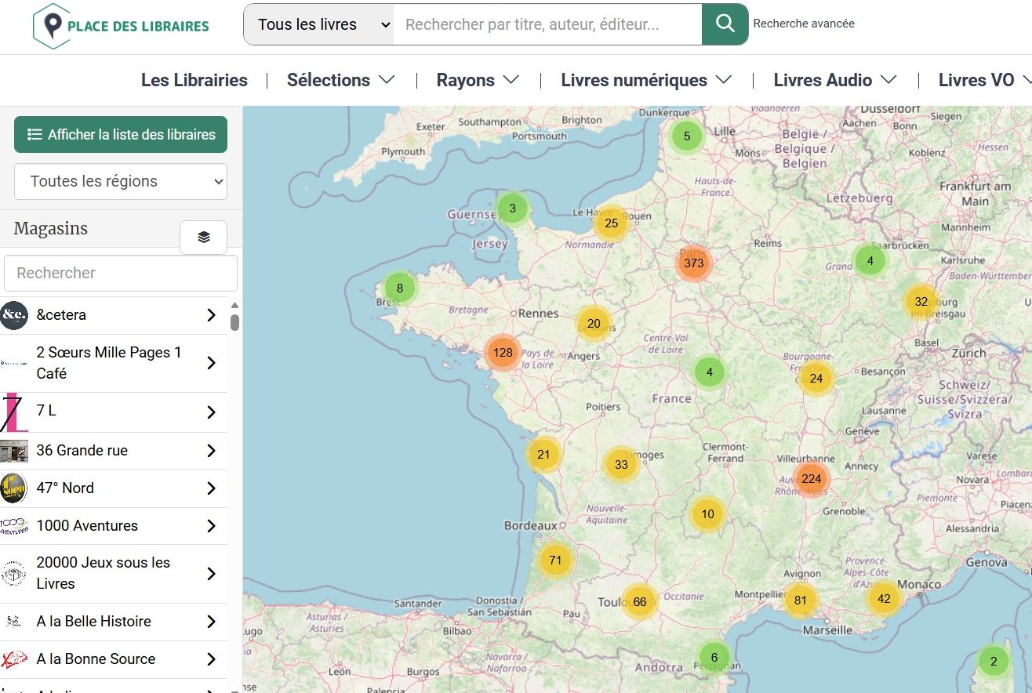Open the 'Toutes les régions' dropdown

pyautogui.click(x=121, y=181)
